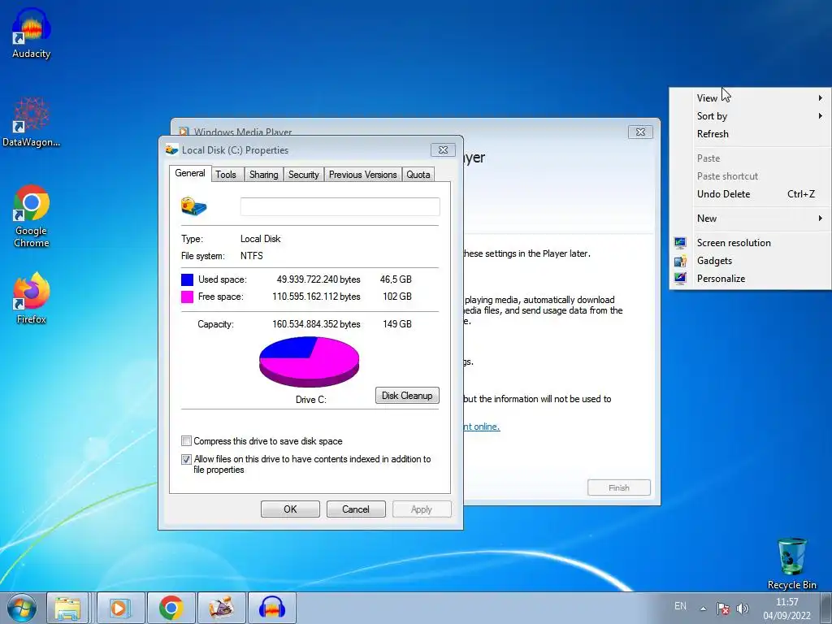Screen dimensions: 832x624
Task: Show hidden tray icons arrow
Action: coord(703,609)
